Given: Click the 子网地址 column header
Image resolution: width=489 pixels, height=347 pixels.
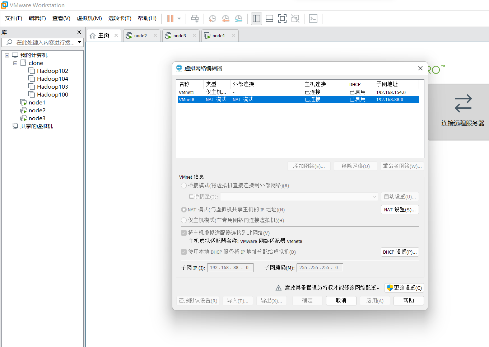Looking at the screenshot, I should (396, 84).
